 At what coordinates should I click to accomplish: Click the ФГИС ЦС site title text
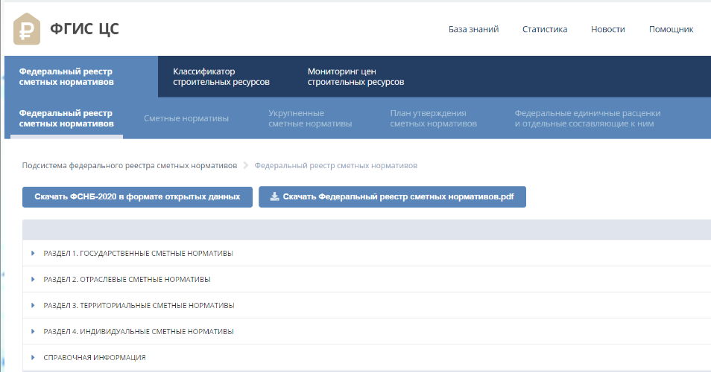(x=84, y=30)
